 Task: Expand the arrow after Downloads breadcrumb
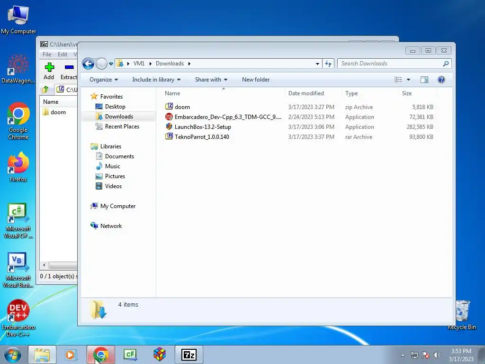point(189,64)
